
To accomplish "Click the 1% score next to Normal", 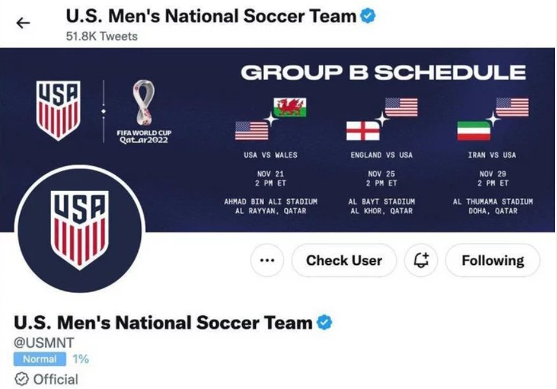I will (x=80, y=359).
